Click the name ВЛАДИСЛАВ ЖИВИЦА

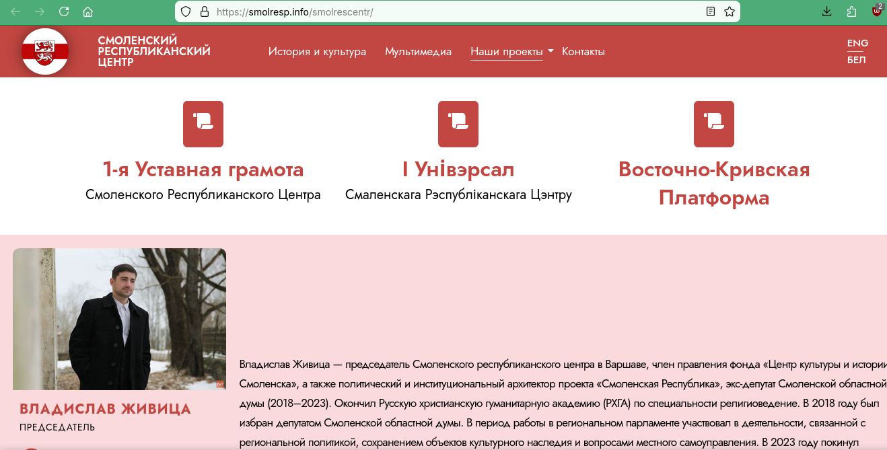[x=106, y=409]
